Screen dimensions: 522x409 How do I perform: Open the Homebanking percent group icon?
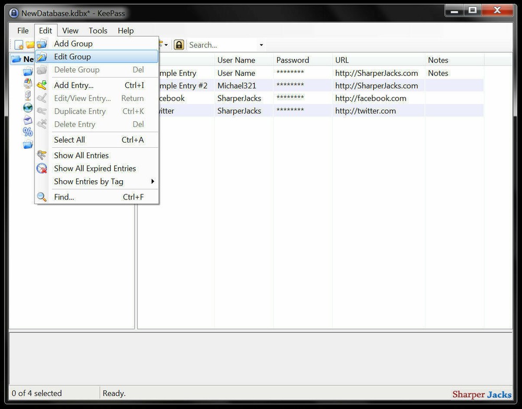coord(28,132)
